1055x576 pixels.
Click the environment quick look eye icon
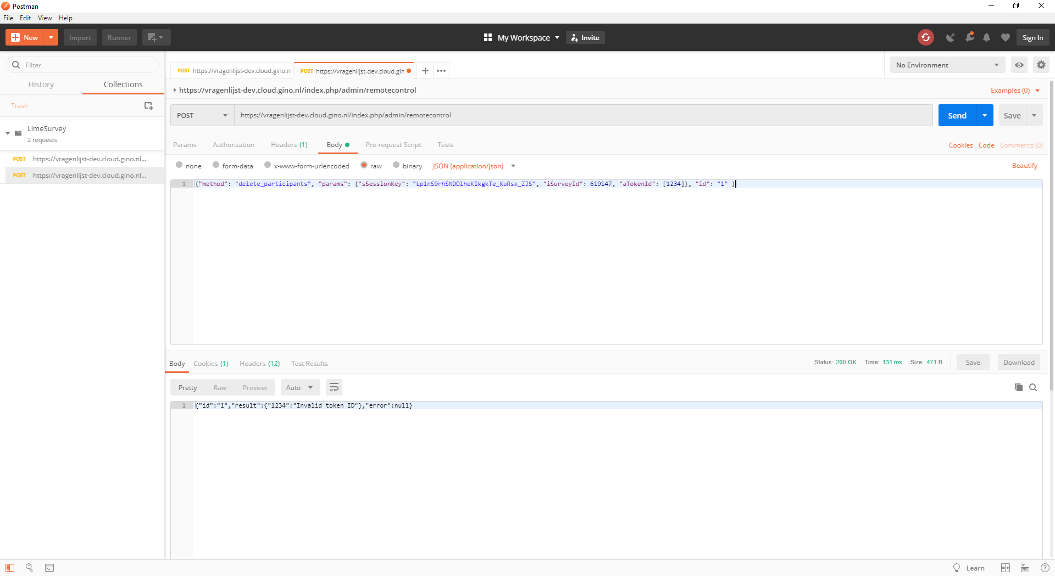[1019, 65]
